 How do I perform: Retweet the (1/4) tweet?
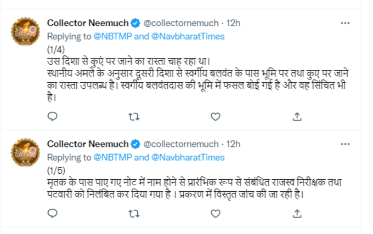coord(134,117)
